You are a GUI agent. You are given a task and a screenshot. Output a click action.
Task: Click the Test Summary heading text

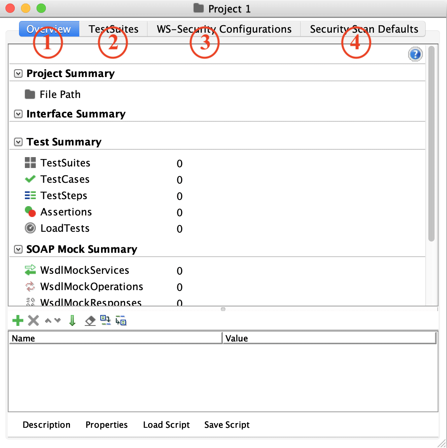[64, 142]
